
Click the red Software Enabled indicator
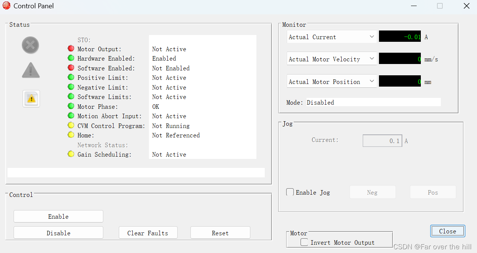pos(71,68)
